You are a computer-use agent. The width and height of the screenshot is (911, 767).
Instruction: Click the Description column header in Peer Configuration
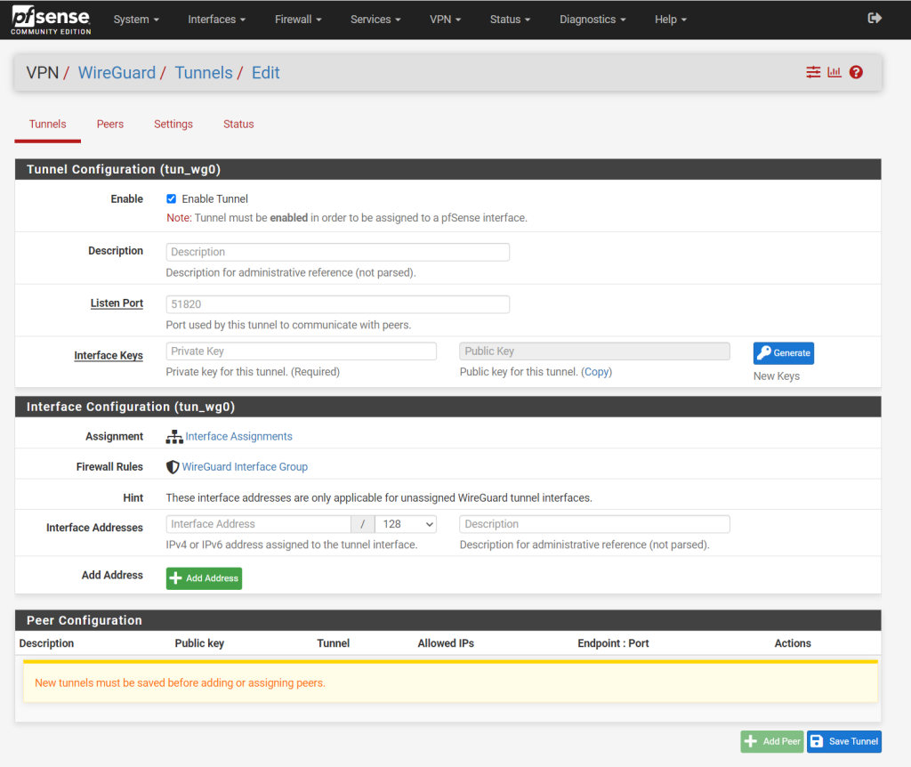click(x=46, y=643)
